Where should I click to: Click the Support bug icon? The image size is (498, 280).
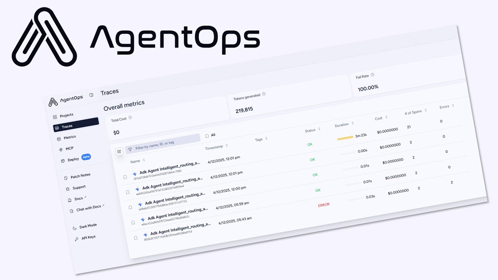tap(68, 189)
